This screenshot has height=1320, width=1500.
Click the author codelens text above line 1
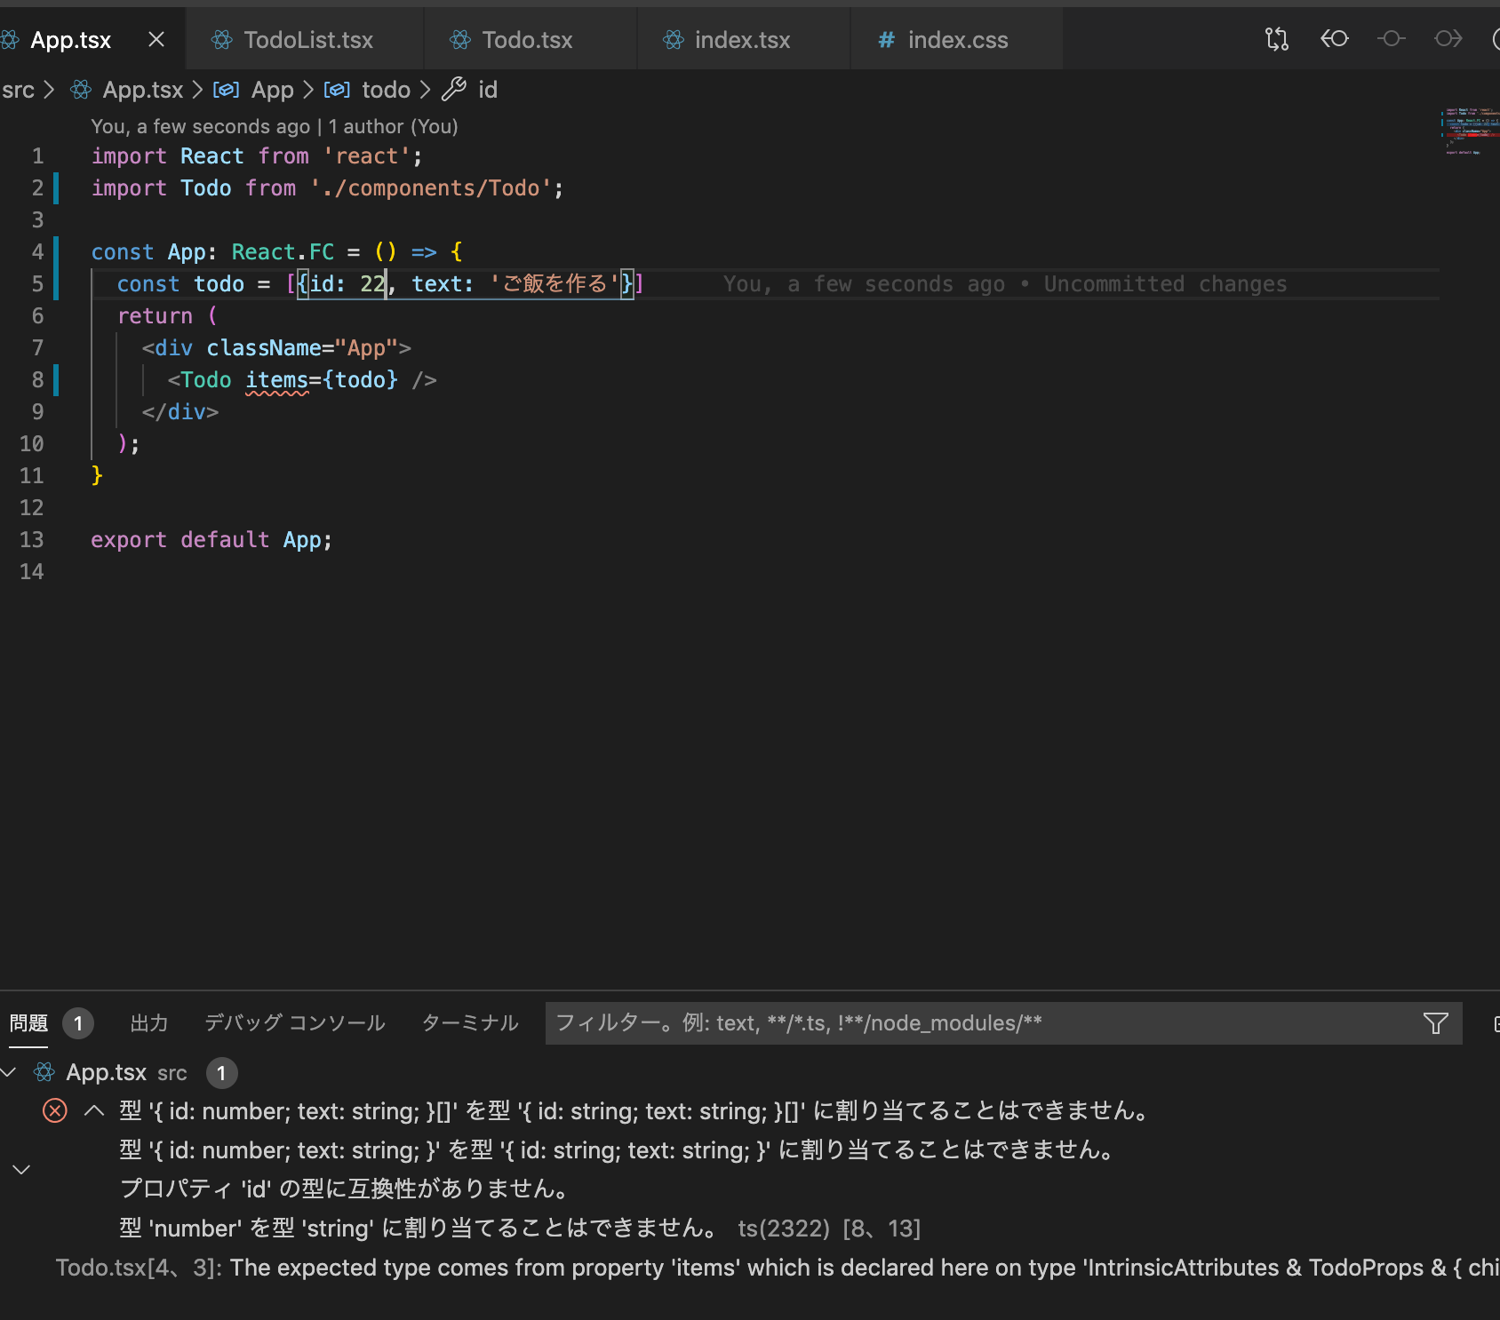click(x=275, y=126)
